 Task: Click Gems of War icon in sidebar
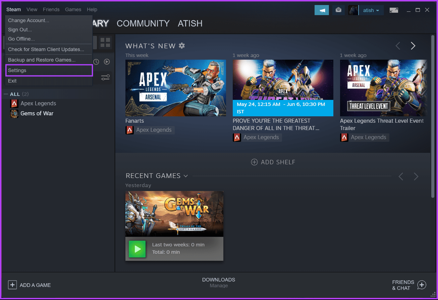point(14,114)
